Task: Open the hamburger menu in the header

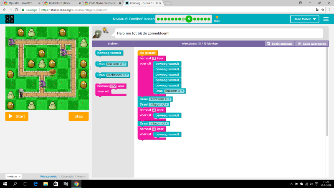Action: 326,19
